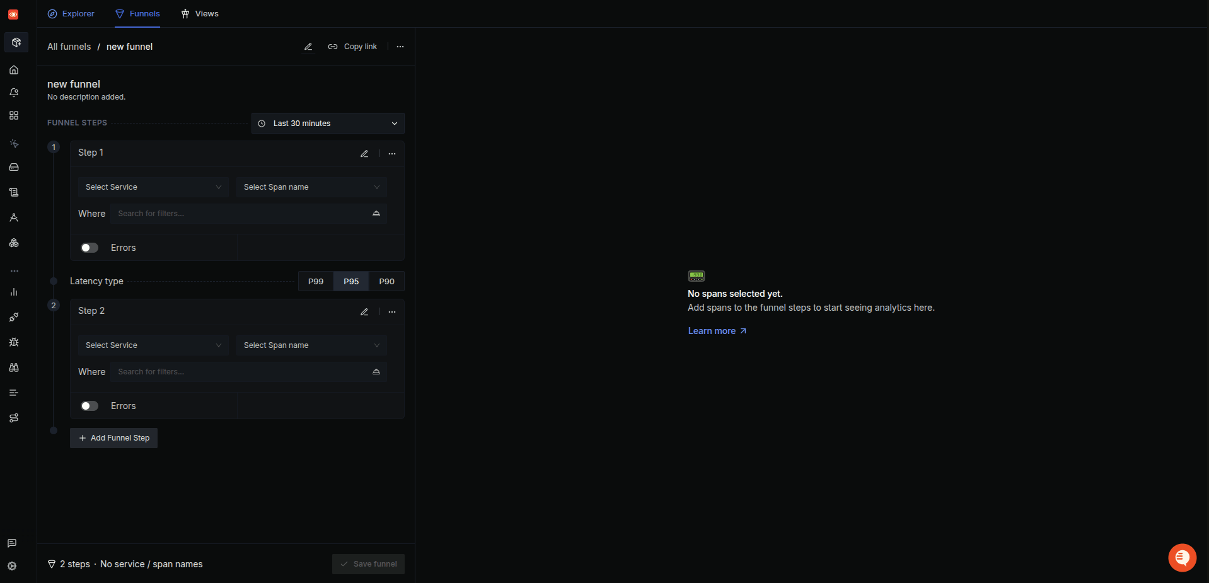Open Exceptions via the bug icon
The height and width of the screenshot is (583, 1209).
coord(14,342)
